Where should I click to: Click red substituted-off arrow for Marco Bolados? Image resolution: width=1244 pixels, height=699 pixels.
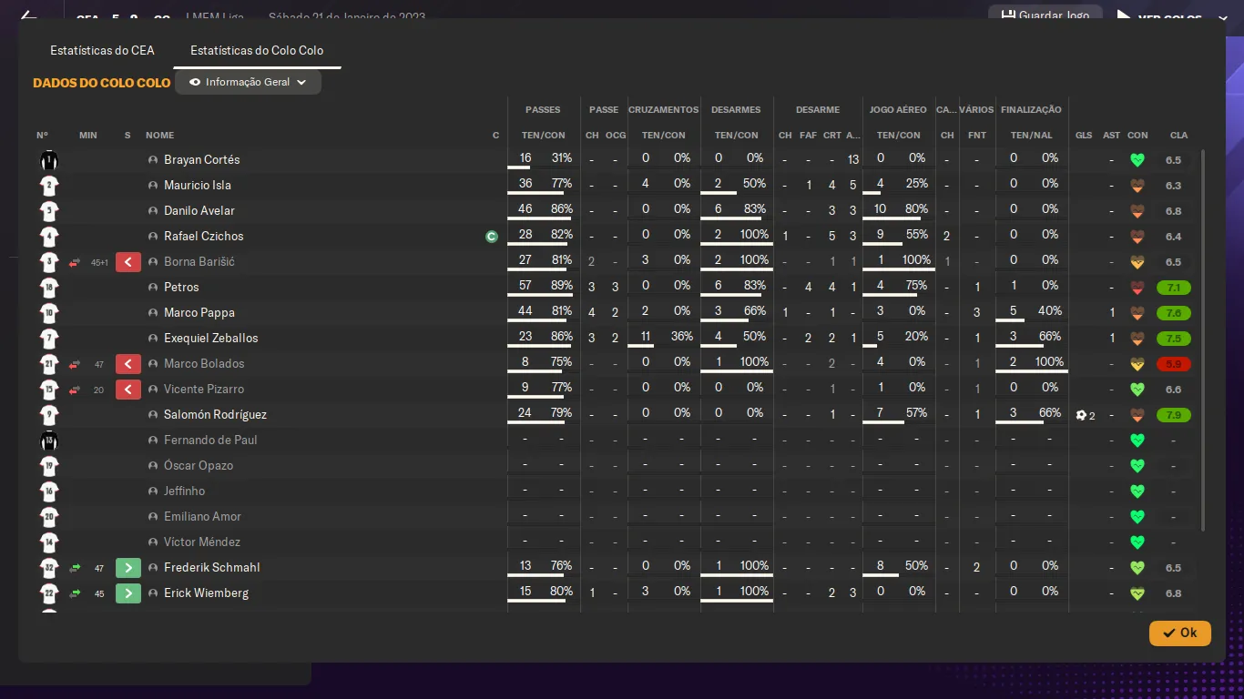pos(75,364)
